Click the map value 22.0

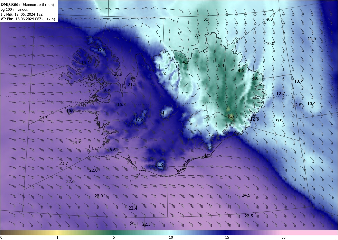pos(93,170)
